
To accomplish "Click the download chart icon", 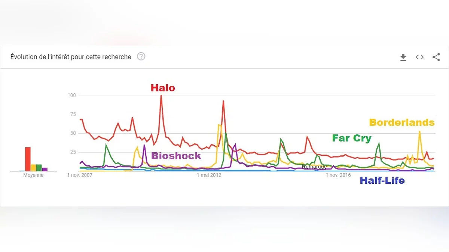I will click(x=403, y=57).
